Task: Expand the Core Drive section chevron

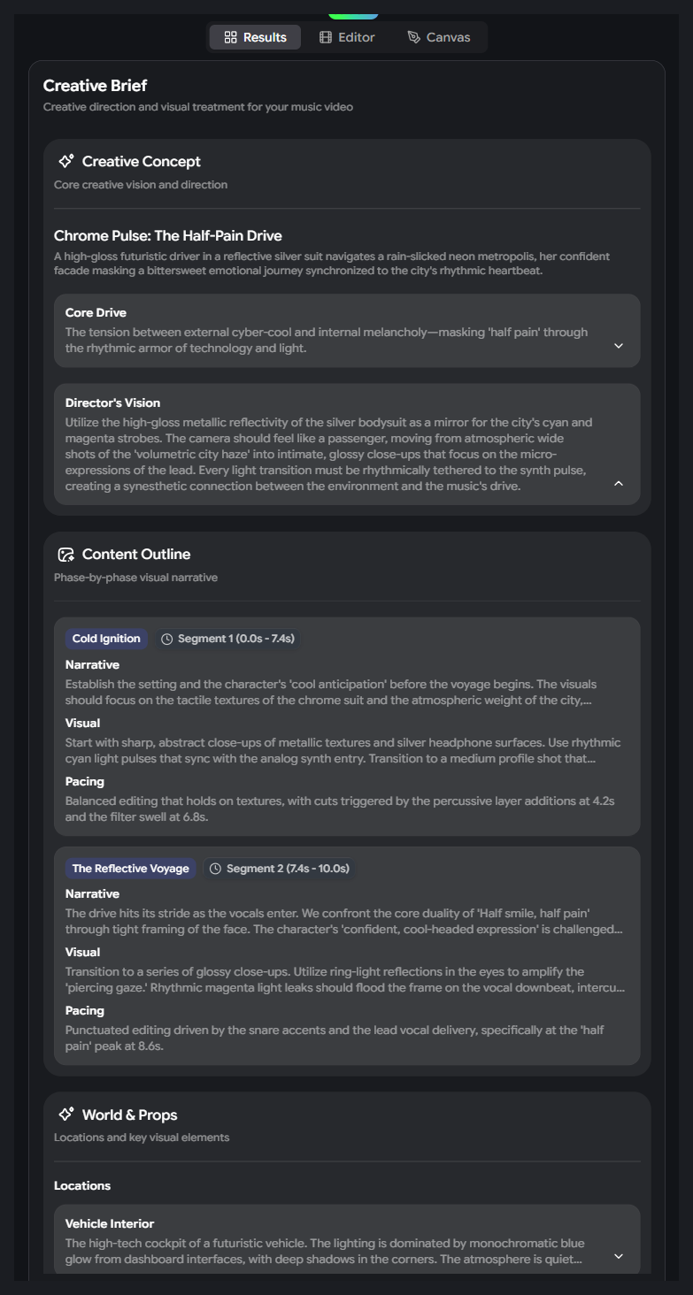Action: (619, 346)
